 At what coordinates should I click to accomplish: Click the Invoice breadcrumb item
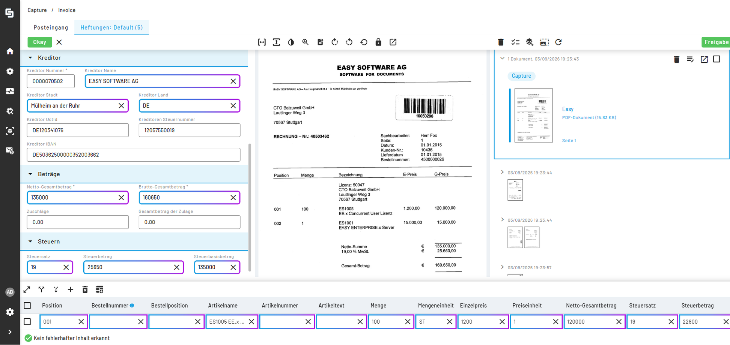coord(67,10)
